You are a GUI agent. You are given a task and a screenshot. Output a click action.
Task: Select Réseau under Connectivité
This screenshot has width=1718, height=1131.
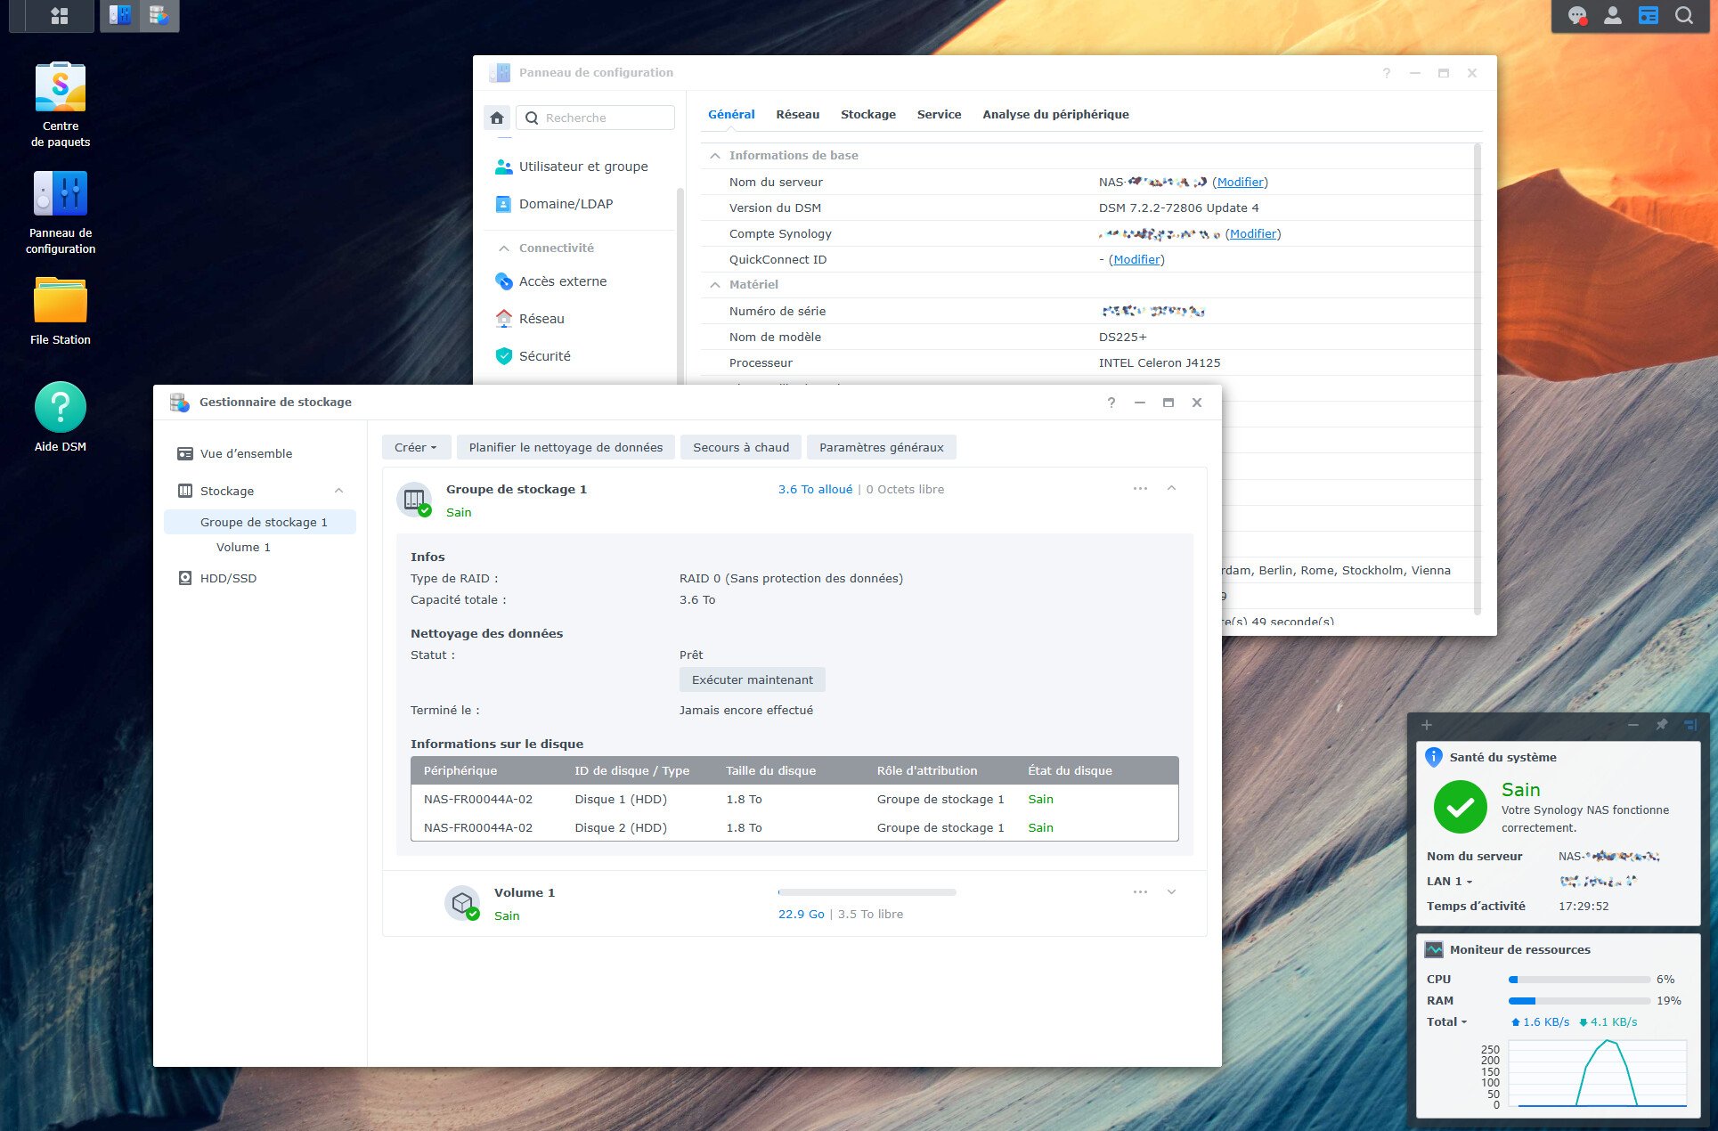[x=541, y=318]
